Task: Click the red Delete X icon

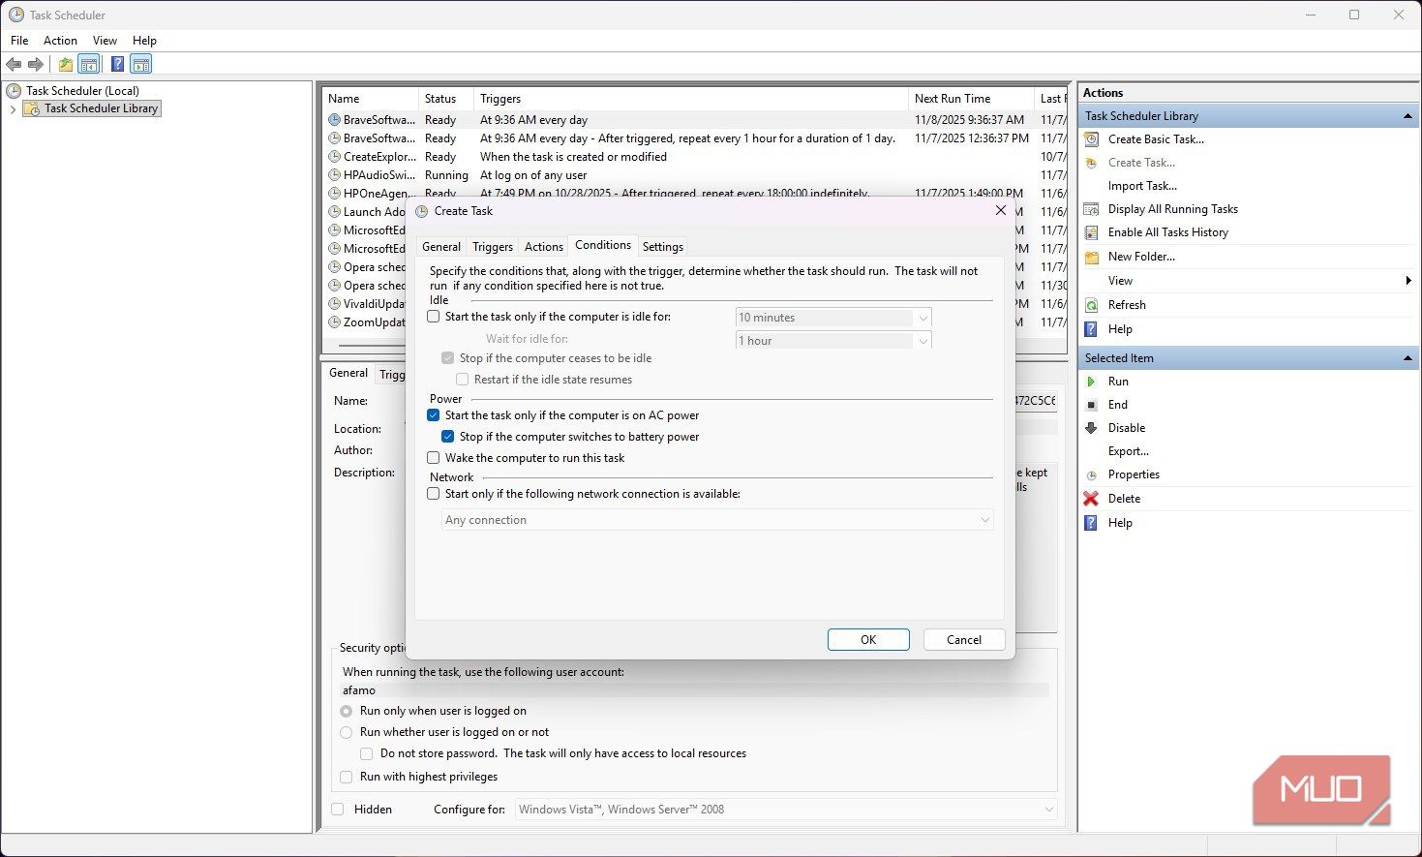Action: 1091,499
